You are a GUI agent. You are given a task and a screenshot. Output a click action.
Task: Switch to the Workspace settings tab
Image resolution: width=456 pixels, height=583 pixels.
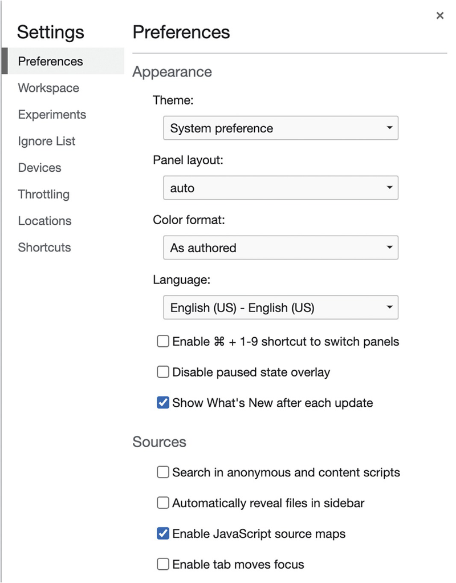(x=48, y=88)
